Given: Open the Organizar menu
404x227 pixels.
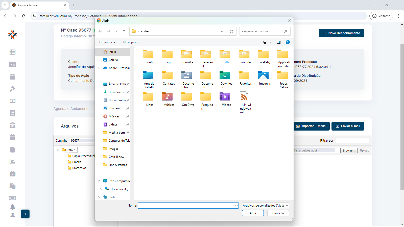Looking at the screenshot, I should [107, 42].
